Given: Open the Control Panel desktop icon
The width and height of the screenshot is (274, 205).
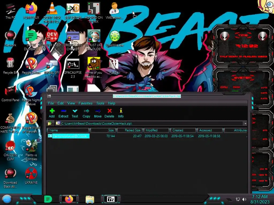Looking at the screenshot, I should [x=10, y=94].
